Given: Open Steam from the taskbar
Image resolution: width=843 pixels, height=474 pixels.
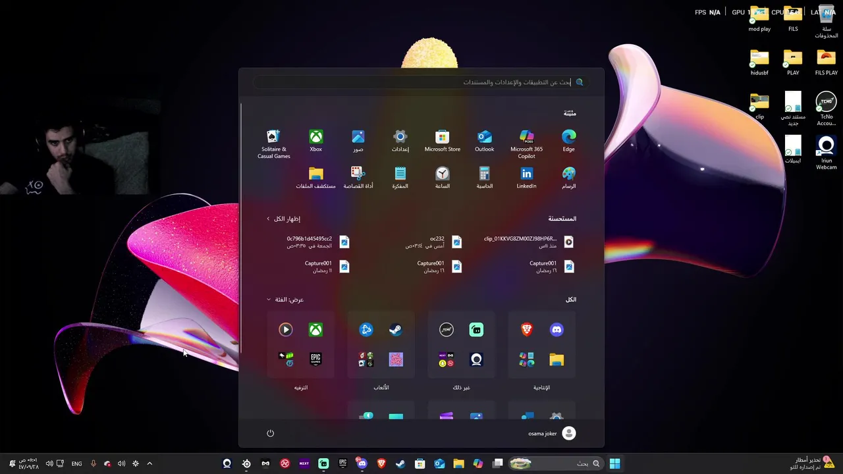Looking at the screenshot, I should point(400,463).
